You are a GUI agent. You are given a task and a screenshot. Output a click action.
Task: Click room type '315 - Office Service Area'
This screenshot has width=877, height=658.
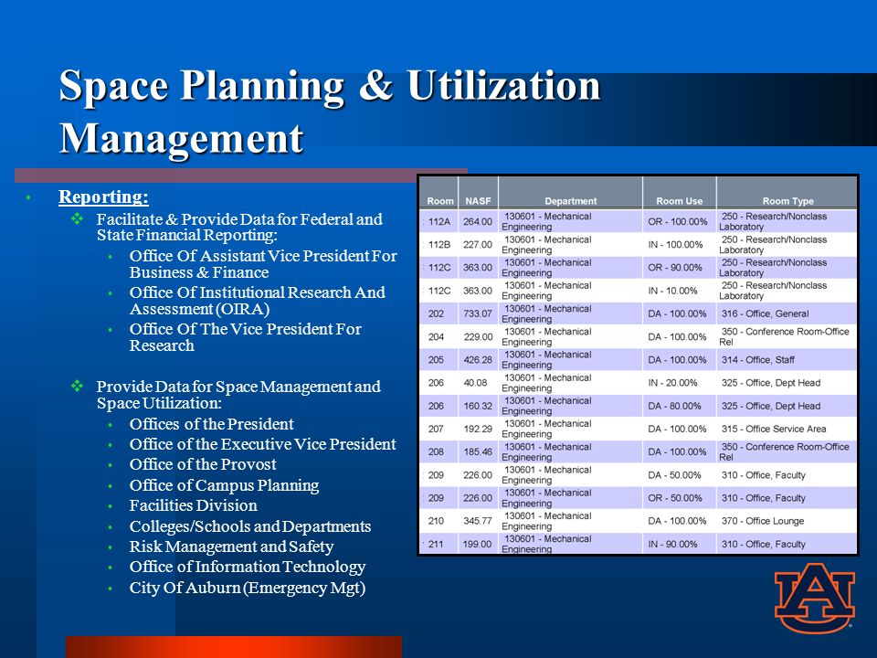coord(774,429)
